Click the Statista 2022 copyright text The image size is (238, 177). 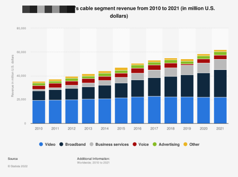pyautogui.click(x=18, y=166)
